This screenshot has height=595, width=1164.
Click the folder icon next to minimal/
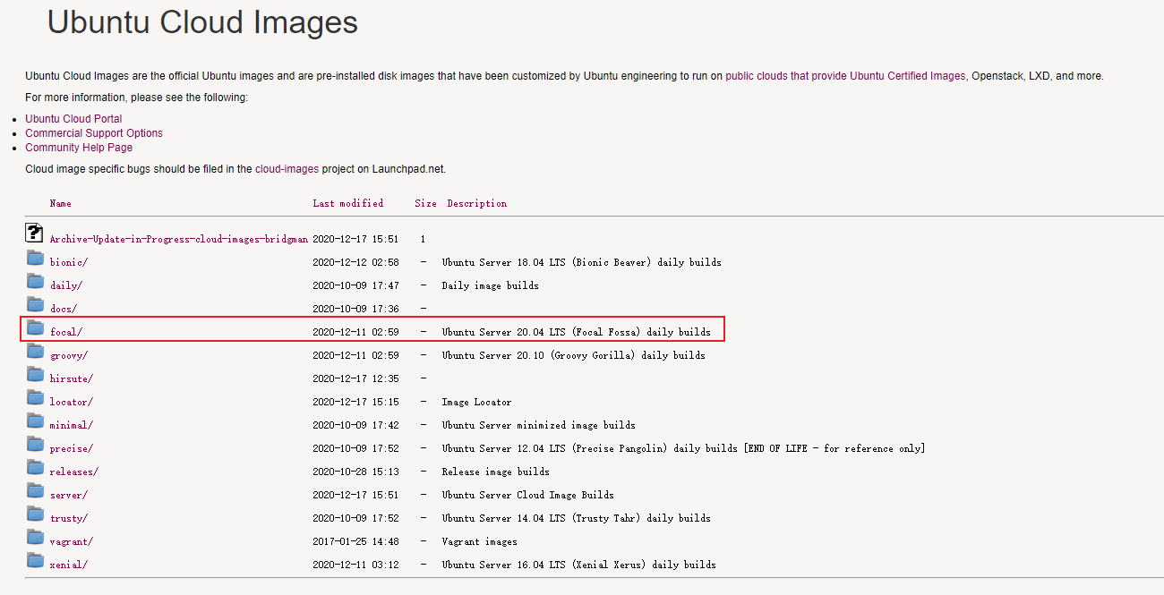35,421
